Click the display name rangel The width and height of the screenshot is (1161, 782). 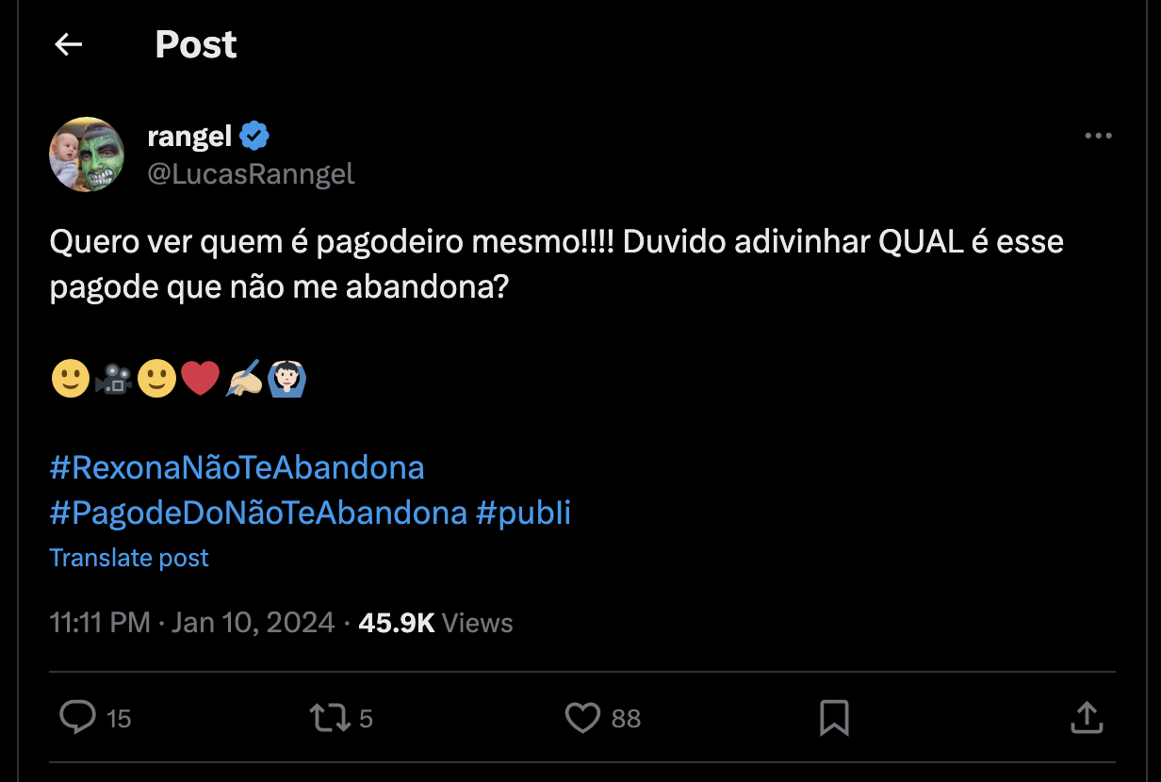(189, 137)
